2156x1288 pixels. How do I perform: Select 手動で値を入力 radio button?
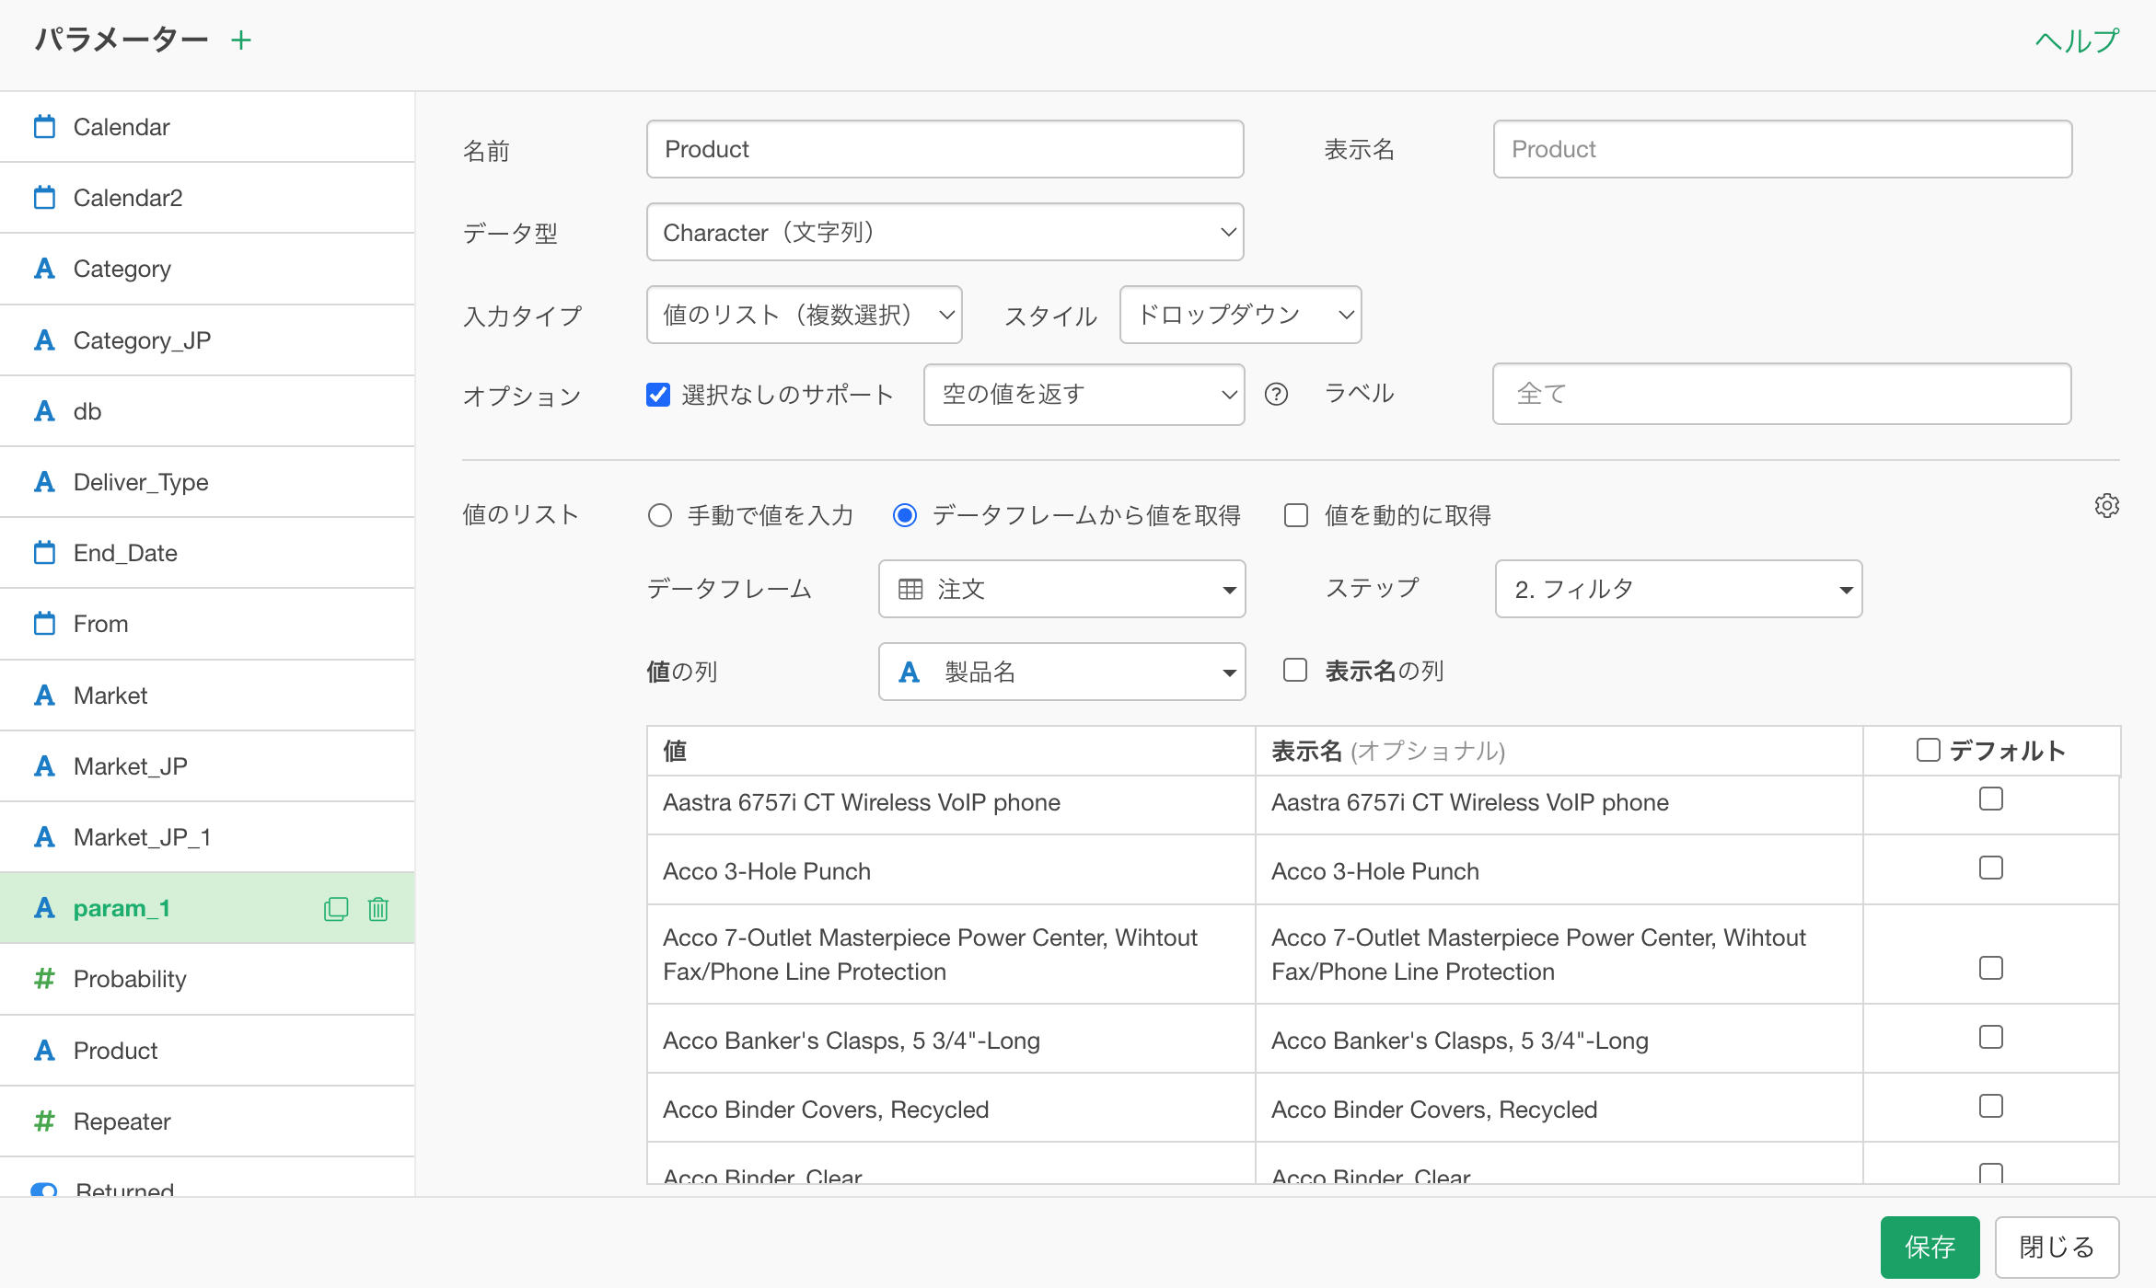660,515
